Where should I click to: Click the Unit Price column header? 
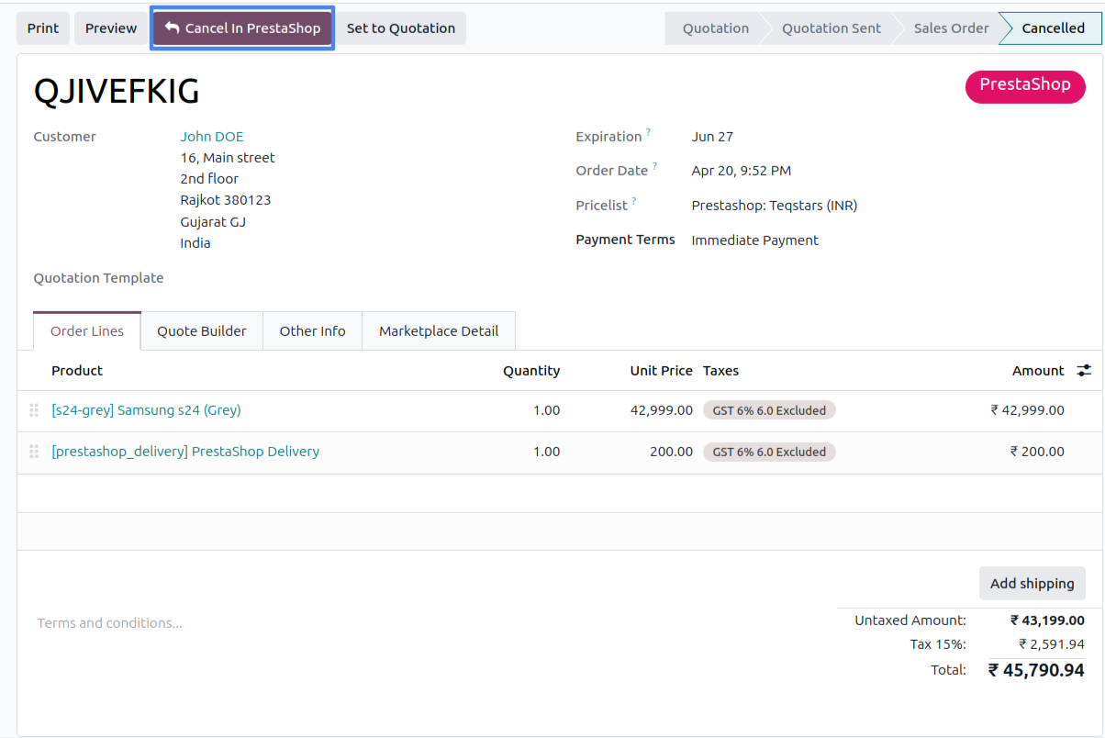661,371
